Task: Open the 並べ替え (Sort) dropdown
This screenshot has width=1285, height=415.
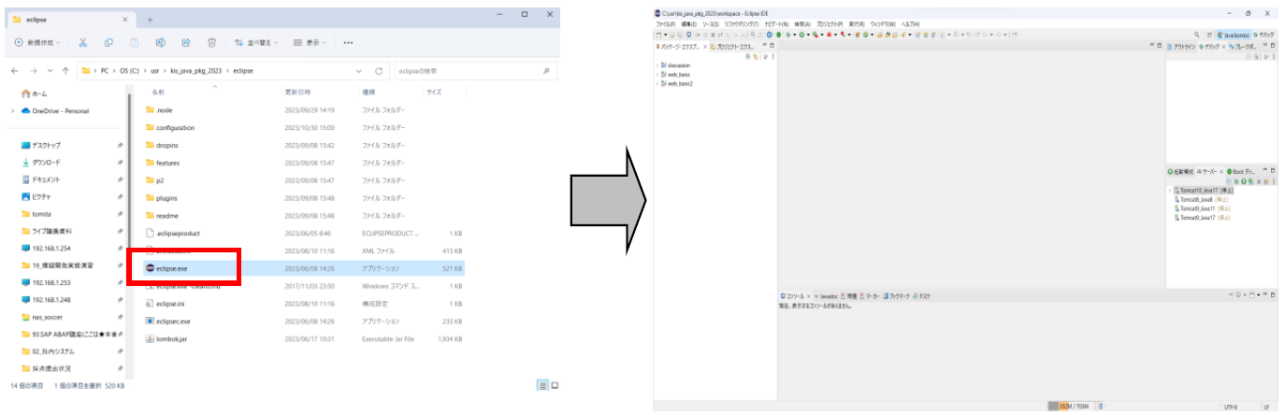Action: pyautogui.click(x=258, y=42)
